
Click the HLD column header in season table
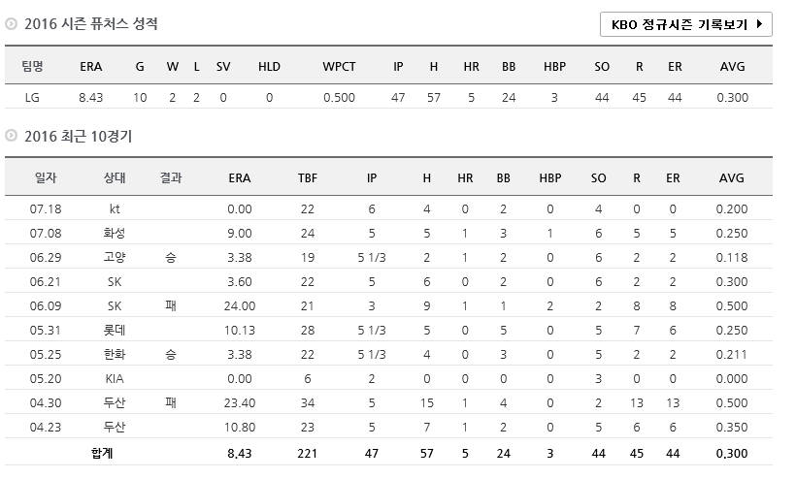[269, 66]
